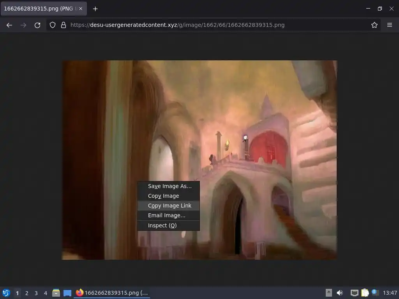Open the notification tray icon with badge
This screenshot has height=299, width=399.
(375, 292)
